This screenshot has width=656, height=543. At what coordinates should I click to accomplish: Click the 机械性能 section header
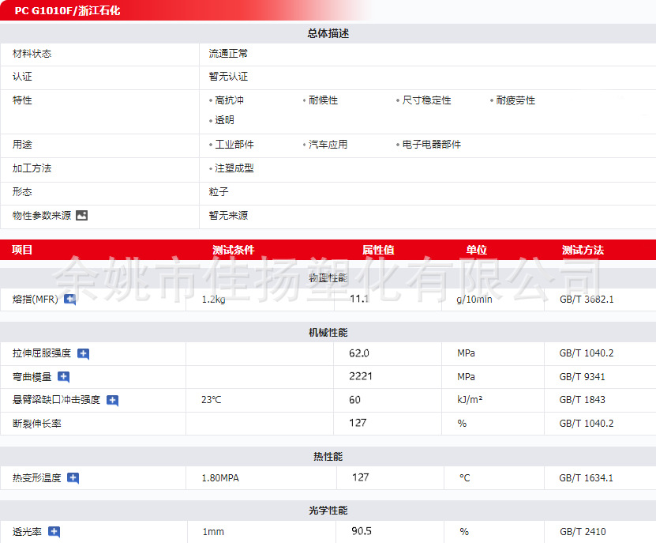pos(328,333)
